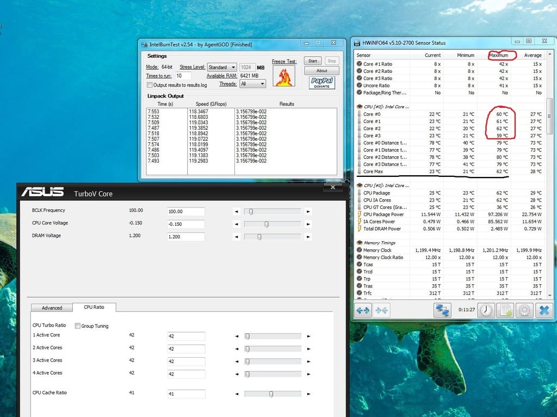Decrease 3 Active Cores ratio with left arrow
The height and width of the screenshot is (417, 557).
coord(237,361)
